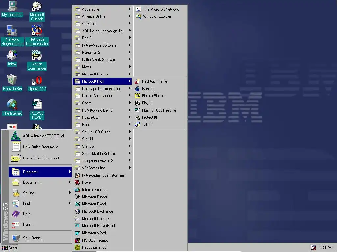Expand the Find submenu arrow
Screen dimensions: 337x252
click(x=70, y=203)
